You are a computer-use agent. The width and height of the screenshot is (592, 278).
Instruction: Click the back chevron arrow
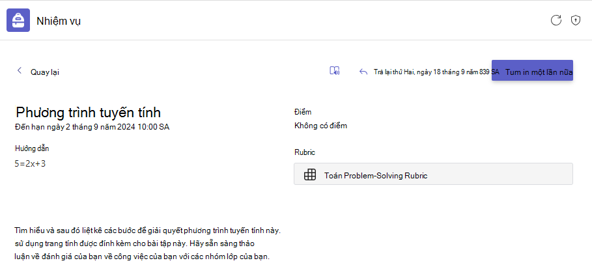pos(20,70)
